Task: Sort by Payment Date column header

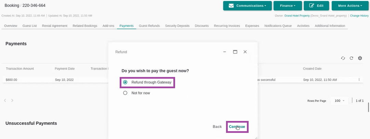Action: coord(65,69)
